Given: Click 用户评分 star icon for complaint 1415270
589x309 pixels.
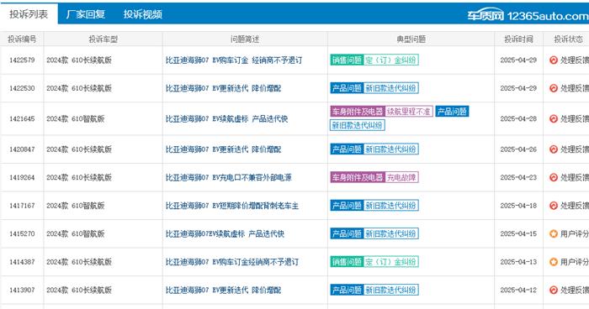Looking at the screenshot, I should [x=554, y=233].
